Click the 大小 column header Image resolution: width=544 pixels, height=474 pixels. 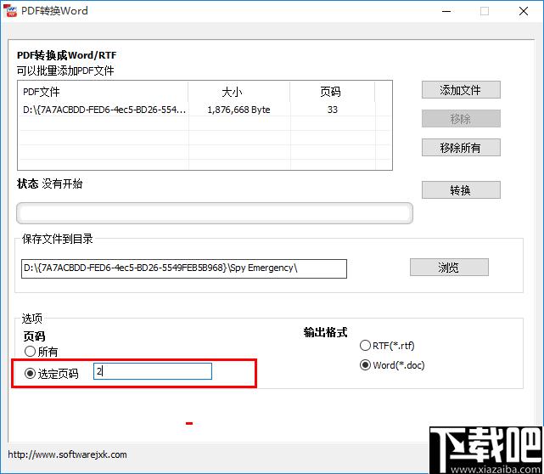238,92
